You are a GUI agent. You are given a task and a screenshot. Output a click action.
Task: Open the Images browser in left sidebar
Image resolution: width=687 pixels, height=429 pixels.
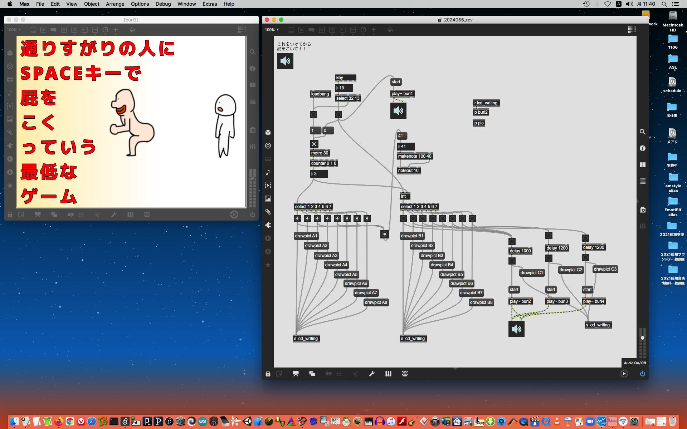pos(268,199)
